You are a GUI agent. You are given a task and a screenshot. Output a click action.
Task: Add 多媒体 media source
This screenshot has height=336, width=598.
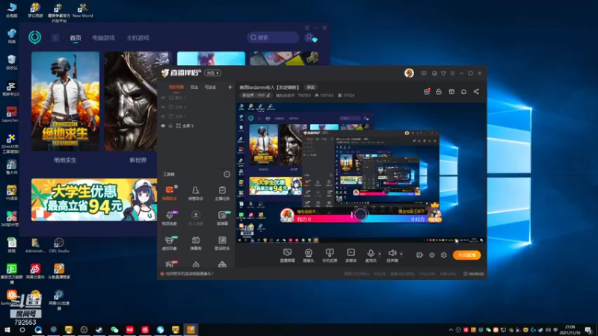[x=351, y=255]
